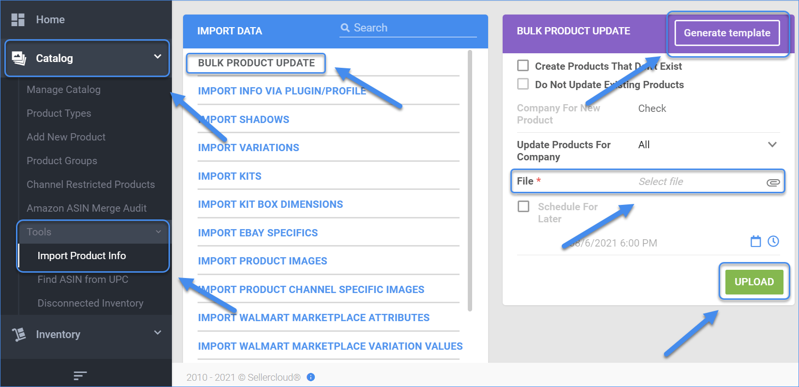This screenshot has width=799, height=387.
Task: Open the Update Products For Company dropdown
Action: tap(708, 145)
